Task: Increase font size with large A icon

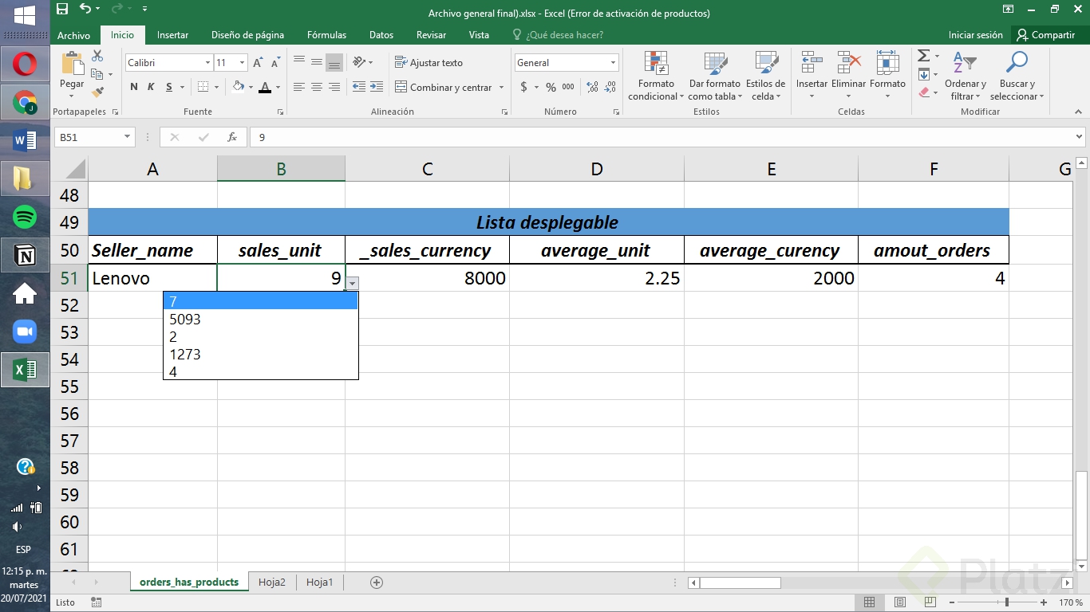Action: 258,63
